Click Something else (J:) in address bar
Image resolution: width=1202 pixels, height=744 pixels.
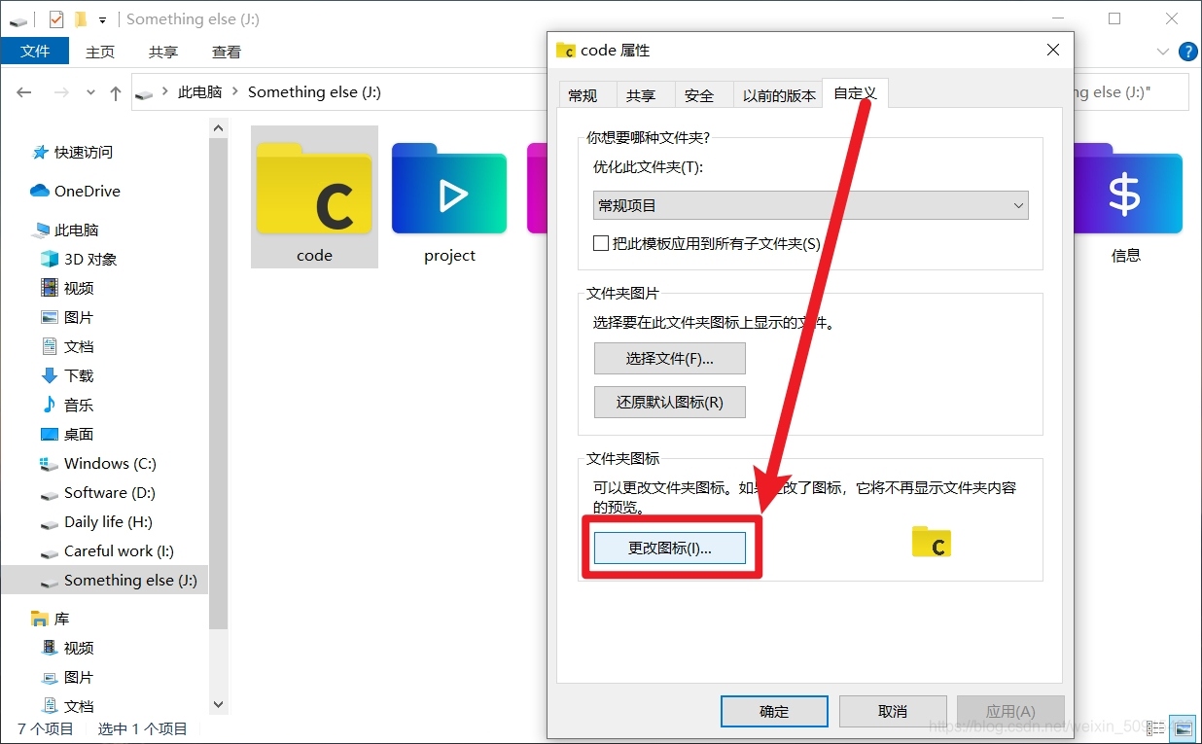click(314, 92)
